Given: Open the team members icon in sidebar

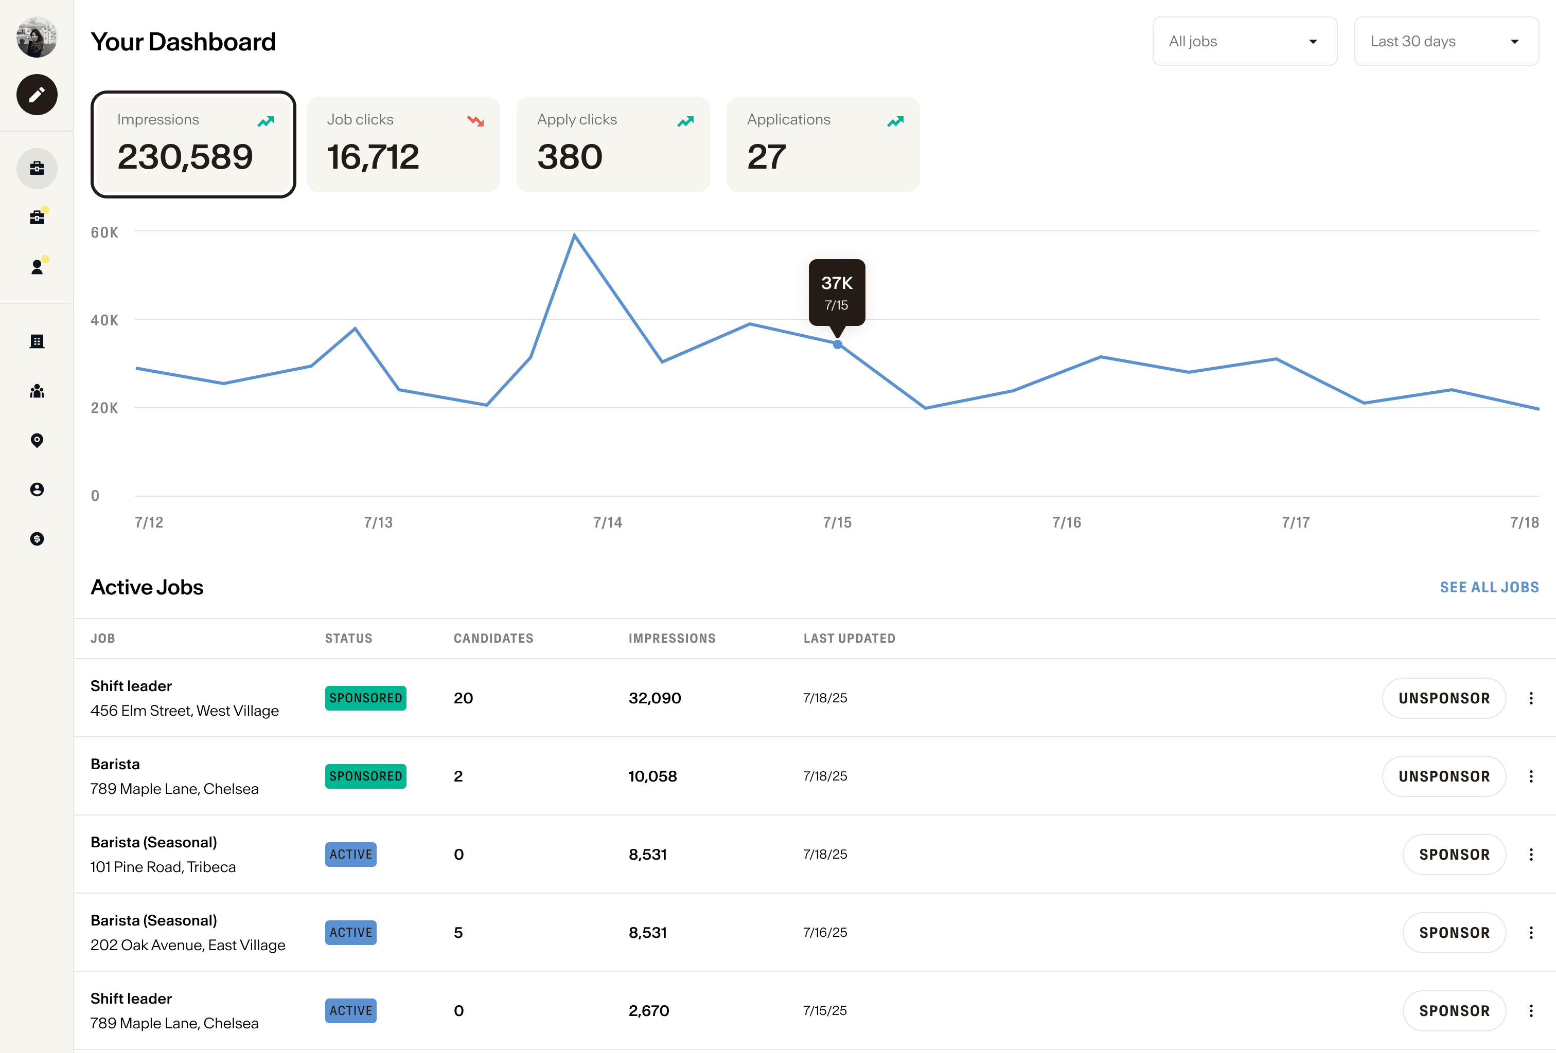Looking at the screenshot, I should [x=37, y=391].
